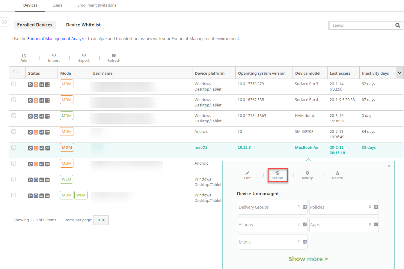Screen dimensions: 404x269
Task: Click the Secure shield icon
Action: click(x=277, y=173)
